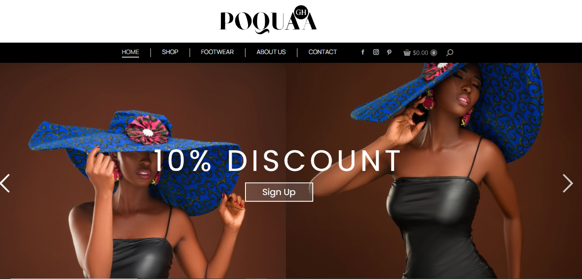Viewport: 582px width, 279px height.
Task: Click the 10% DISCOUNT banner heading
Action: point(278,160)
